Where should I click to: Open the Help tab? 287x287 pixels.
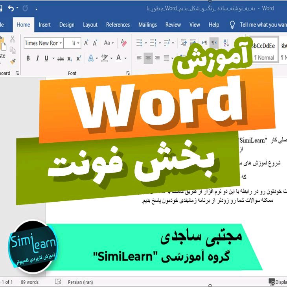click(x=214, y=25)
